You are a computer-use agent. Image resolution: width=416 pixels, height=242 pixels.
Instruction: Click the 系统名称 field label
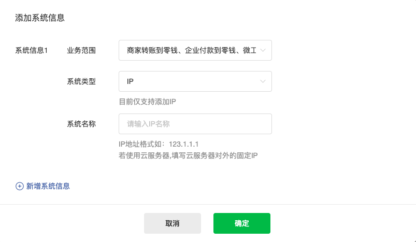coord(81,124)
